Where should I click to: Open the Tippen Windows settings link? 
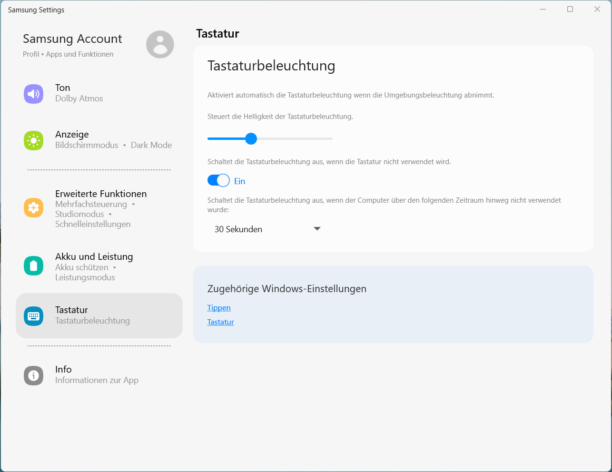[219, 308]
